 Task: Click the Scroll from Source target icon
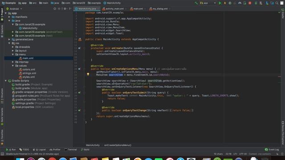click(x=55, y=8)
